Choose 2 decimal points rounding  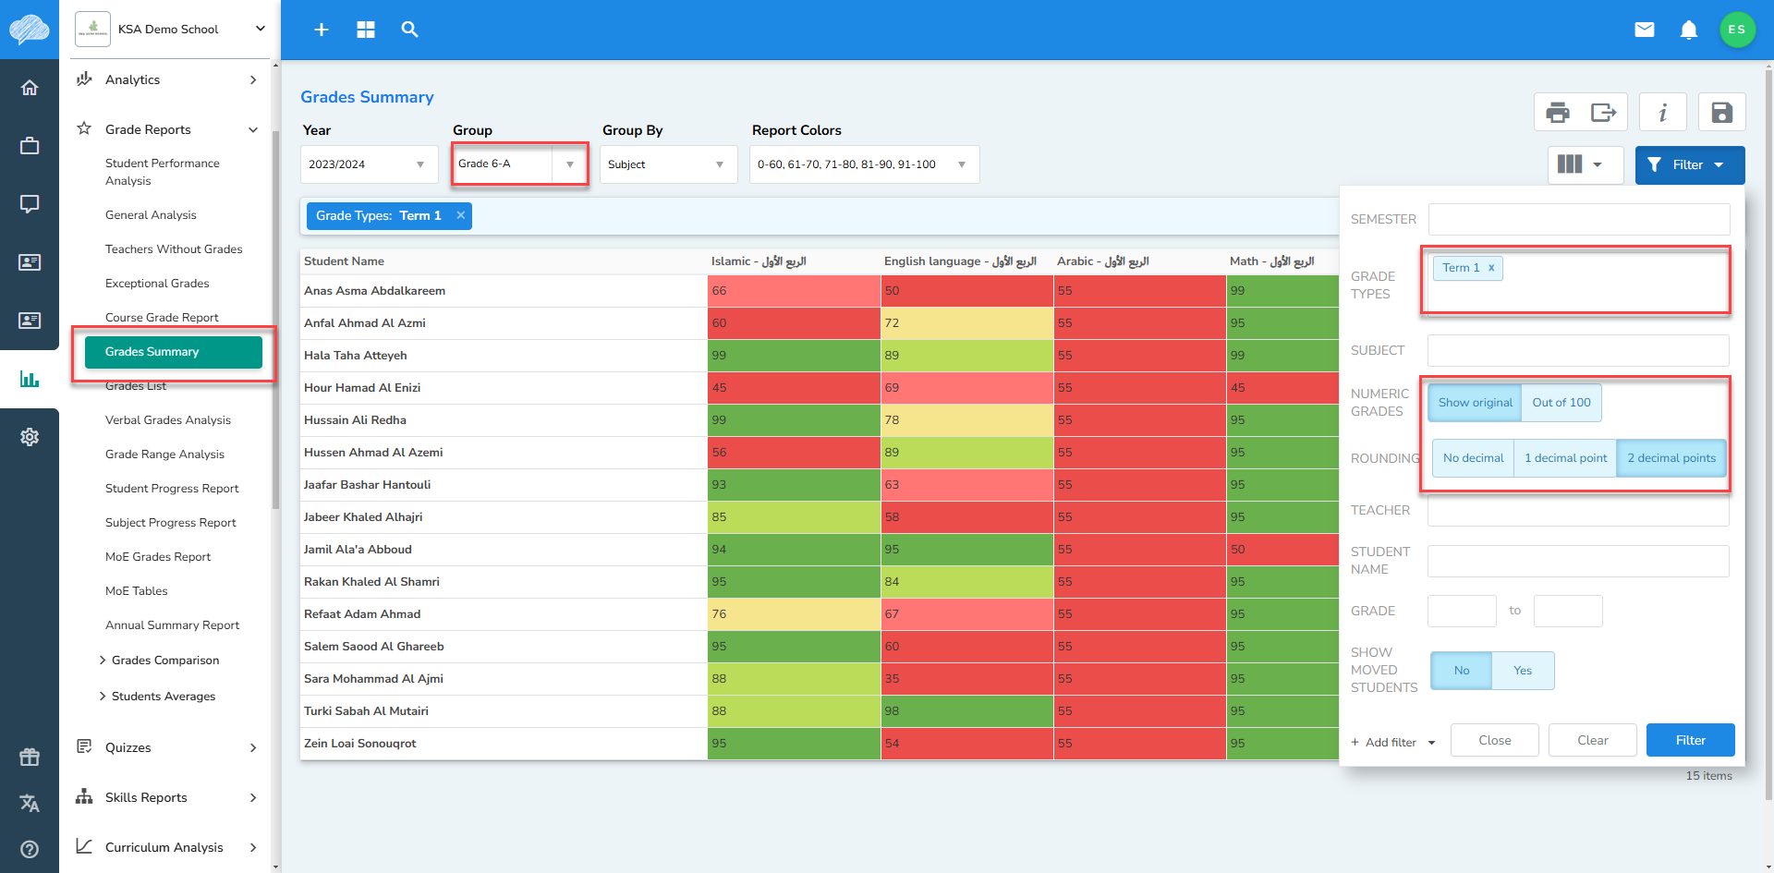1671,458
